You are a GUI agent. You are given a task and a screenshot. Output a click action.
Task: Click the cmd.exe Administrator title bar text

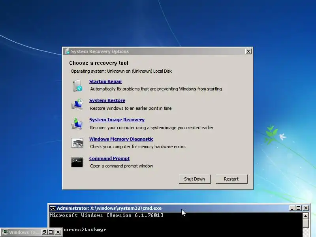pos(109,208)
